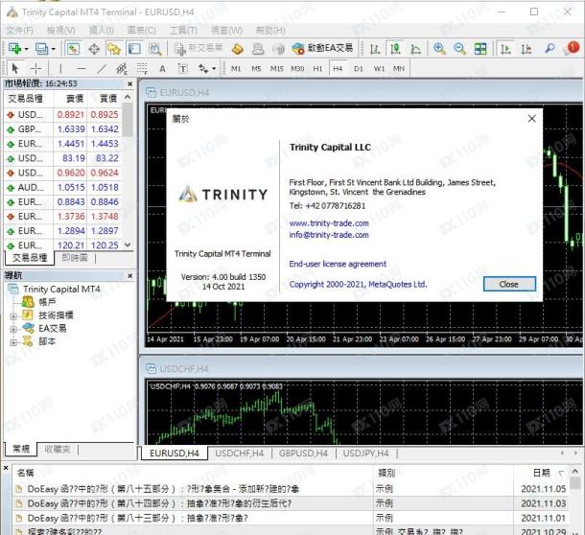Click the Close button in the About dialog

[x=509, y=284]
